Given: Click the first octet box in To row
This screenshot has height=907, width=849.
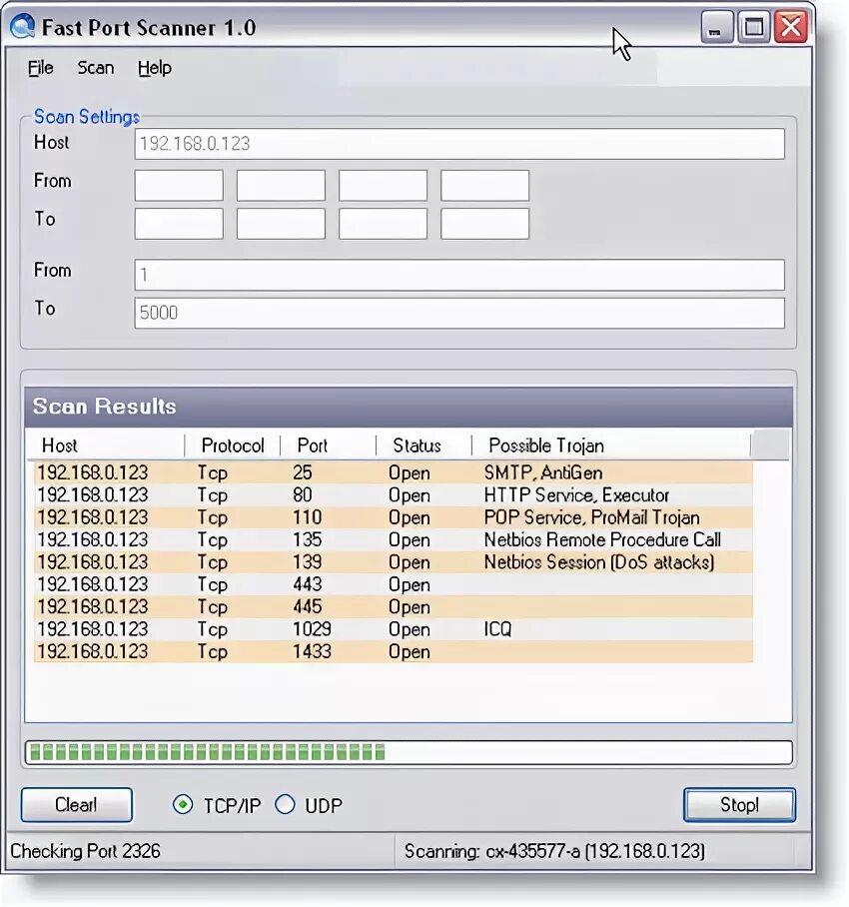Looking at the screenshot, I should coord(179,224).
